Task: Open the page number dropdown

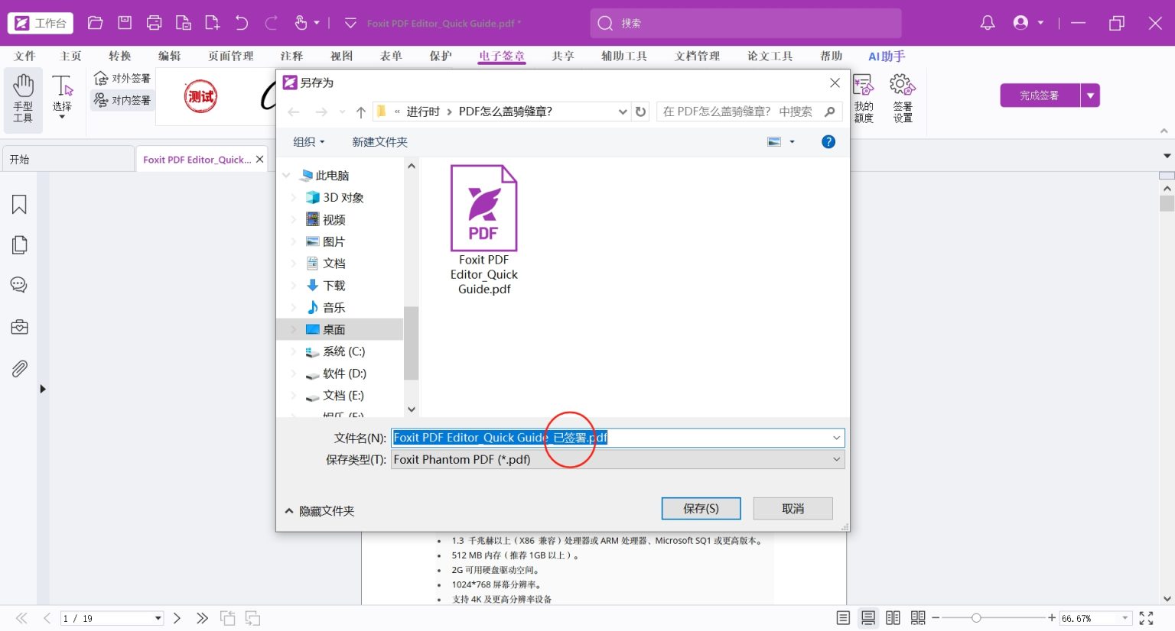Action: pyautogui.click(x=158, y=618)
